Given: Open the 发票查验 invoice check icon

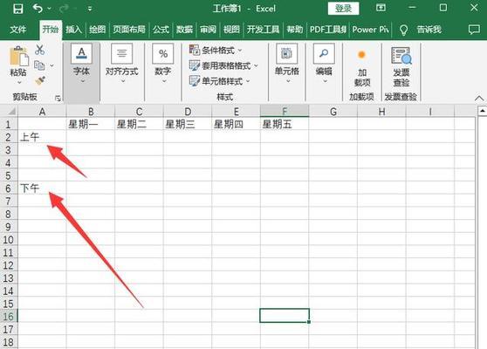Looking at the screenshot, I should point(401,56).
